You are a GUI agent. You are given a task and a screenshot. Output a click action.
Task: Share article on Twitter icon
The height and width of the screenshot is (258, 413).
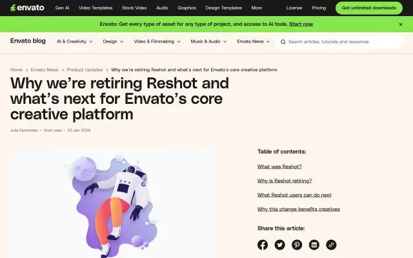279,245
